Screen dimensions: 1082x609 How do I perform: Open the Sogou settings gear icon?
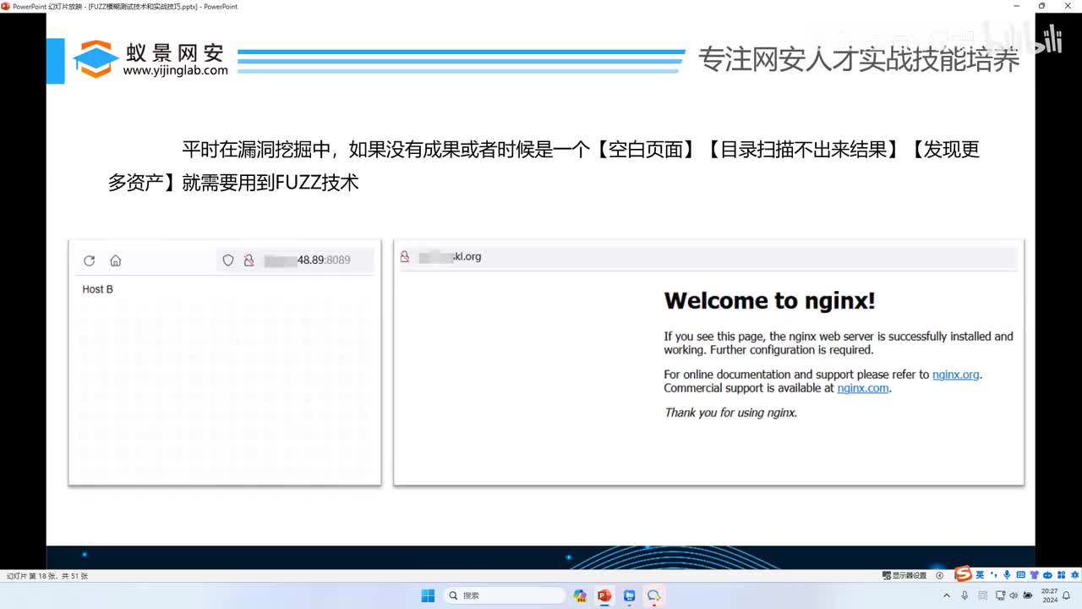(x=1074, y=574)
